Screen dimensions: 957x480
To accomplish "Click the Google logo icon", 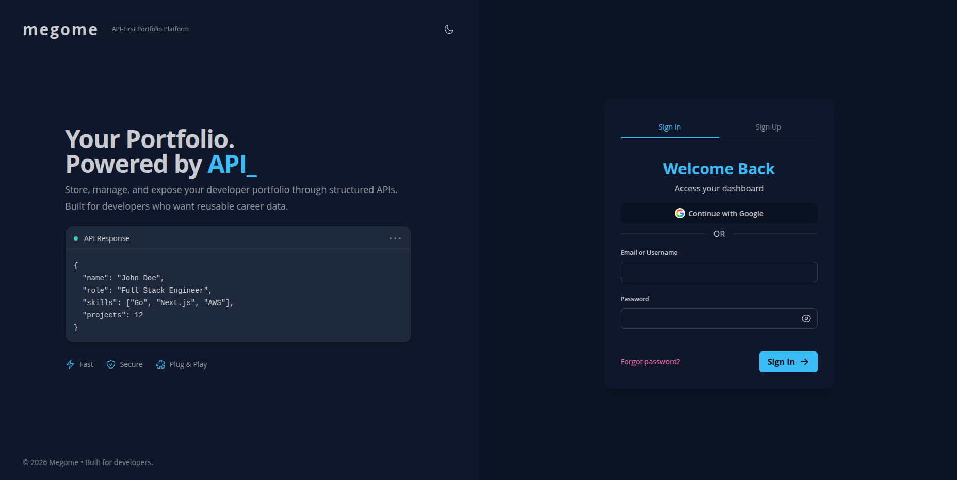I will (x=680, y=213).
